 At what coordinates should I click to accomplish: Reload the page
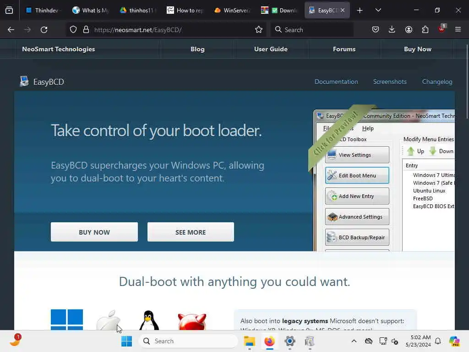pyautogui.click(x=44, y=30)
